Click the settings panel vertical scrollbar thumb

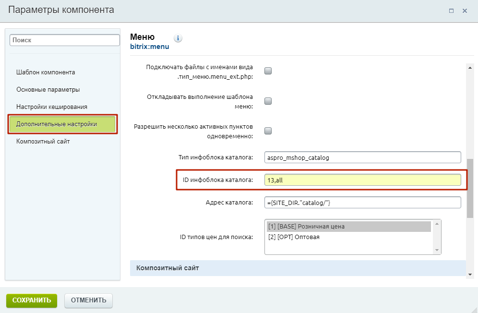click(x=470, y=187)
